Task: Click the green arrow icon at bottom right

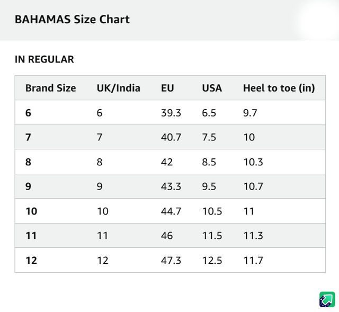Action: point(327,299)
